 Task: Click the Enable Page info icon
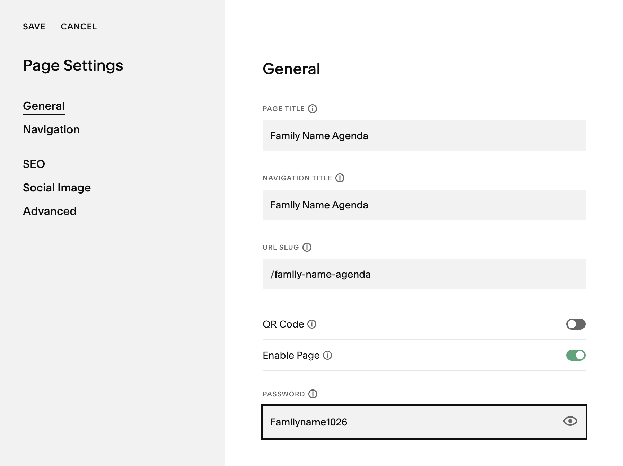pyautogui.click(x=327, y=355)
